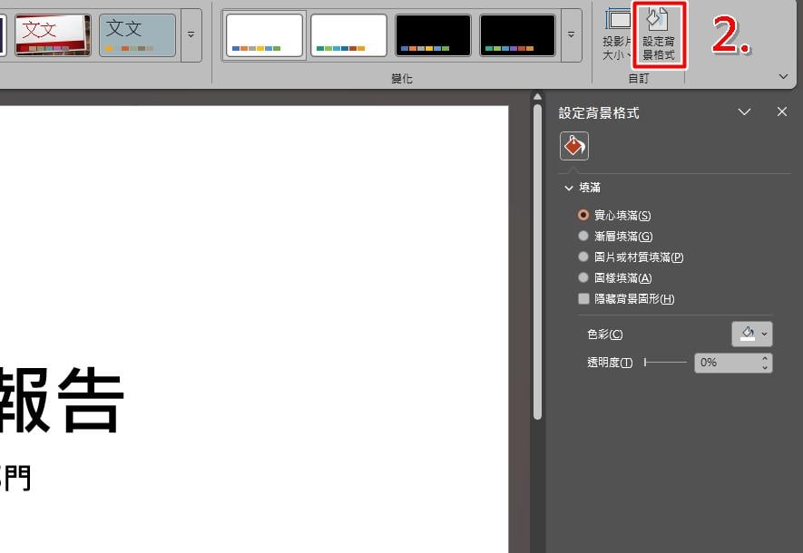The image size is (803, 553).
Task: Select 漸層填滿 radio option
Action: click(x=615, y=237)
